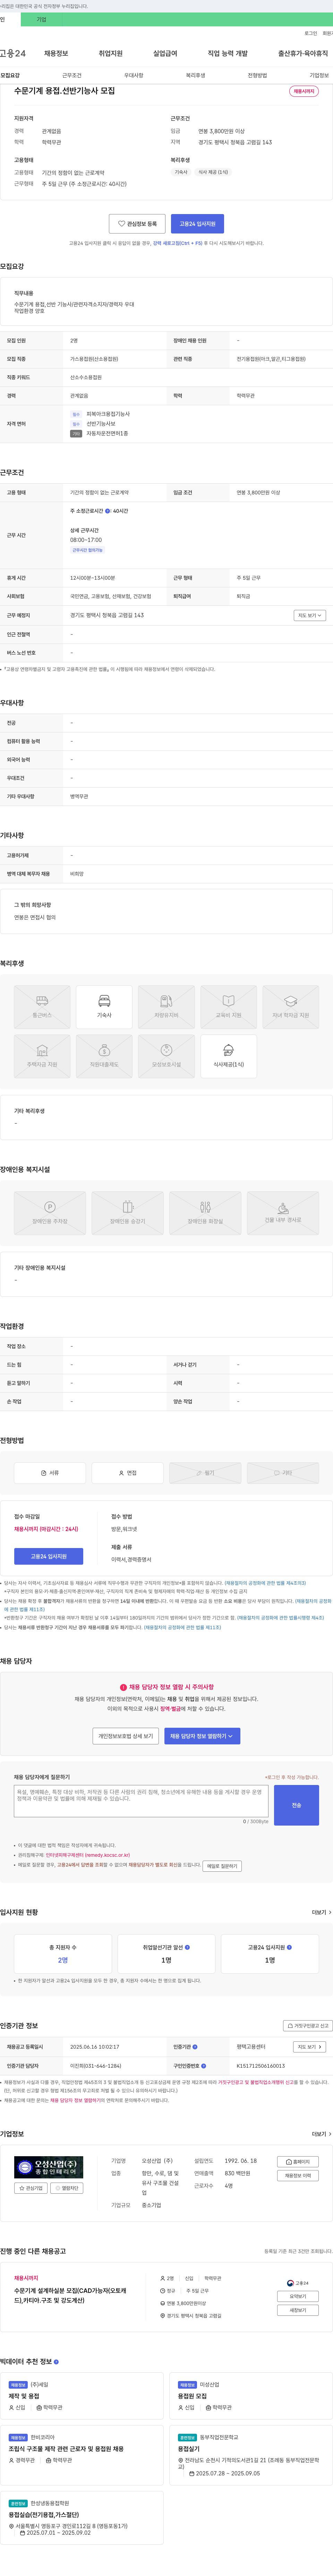Image resolution: width=333 pixels, height=2576 pixels.
Task: Click 개인정보보호법 상세 보기 button
Action: point(126,1736)
